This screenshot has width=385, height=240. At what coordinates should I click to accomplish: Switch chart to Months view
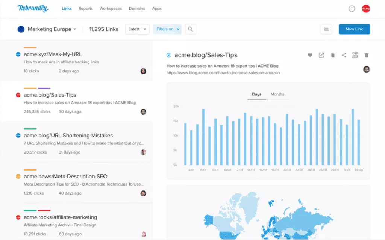pyautogui.click(x=277, y=94)
